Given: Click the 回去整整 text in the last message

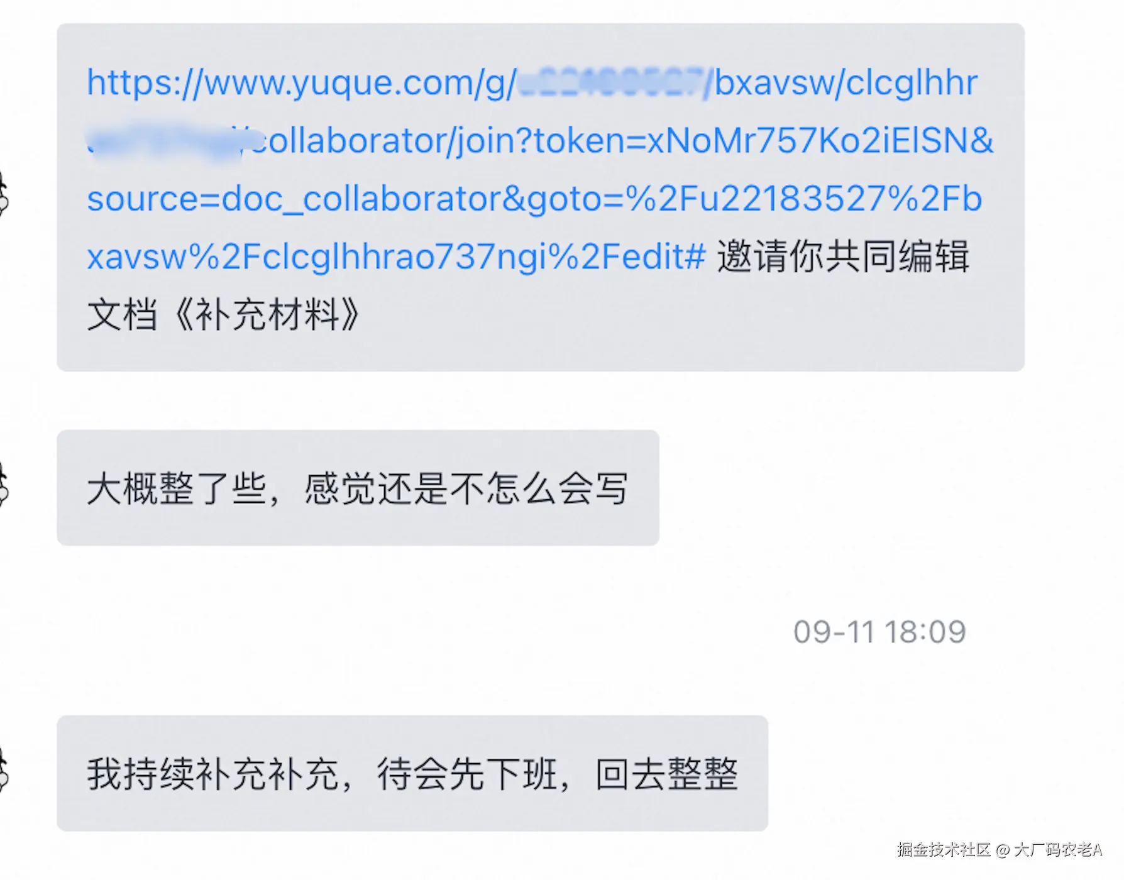Looking at the screenshot, I should point(667,774).
